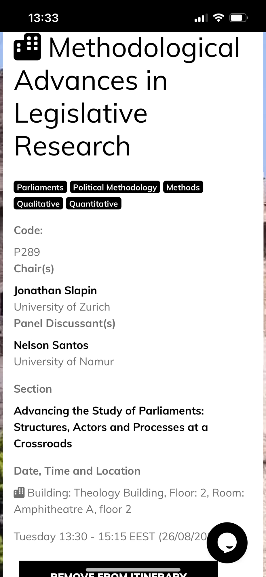Open discussant Nelson Santos's profile

(x=51, y=345)
